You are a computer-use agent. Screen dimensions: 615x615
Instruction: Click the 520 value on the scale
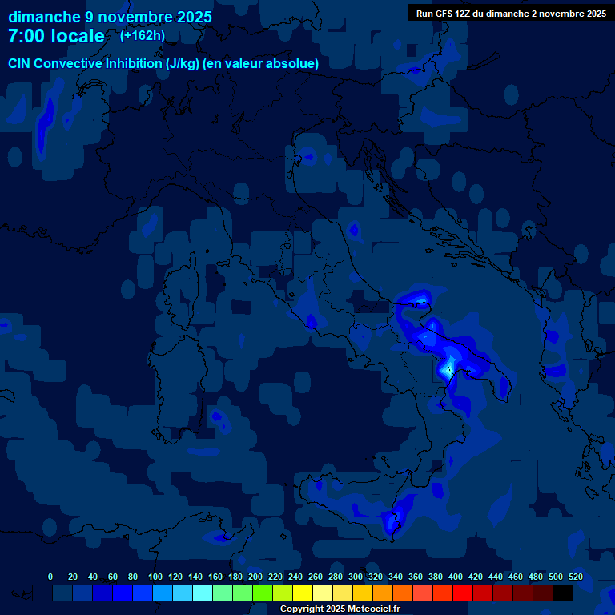pos(575,577)
